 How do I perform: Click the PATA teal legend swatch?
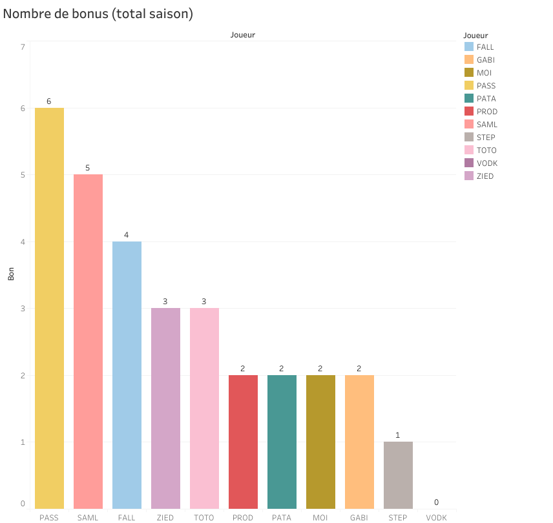tap(469, 99)
